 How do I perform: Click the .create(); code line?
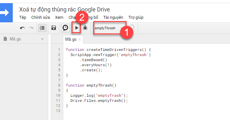click(91, 70)
